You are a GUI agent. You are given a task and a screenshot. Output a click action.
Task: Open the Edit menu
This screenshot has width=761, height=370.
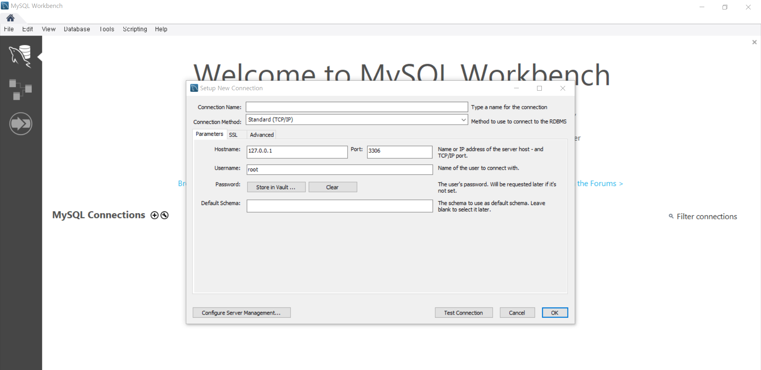[27, 29]
